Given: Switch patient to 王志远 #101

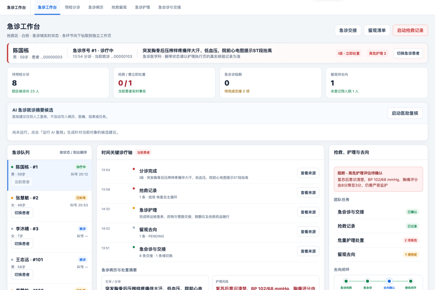Looking at the screenshot, I should click(22, 274).
